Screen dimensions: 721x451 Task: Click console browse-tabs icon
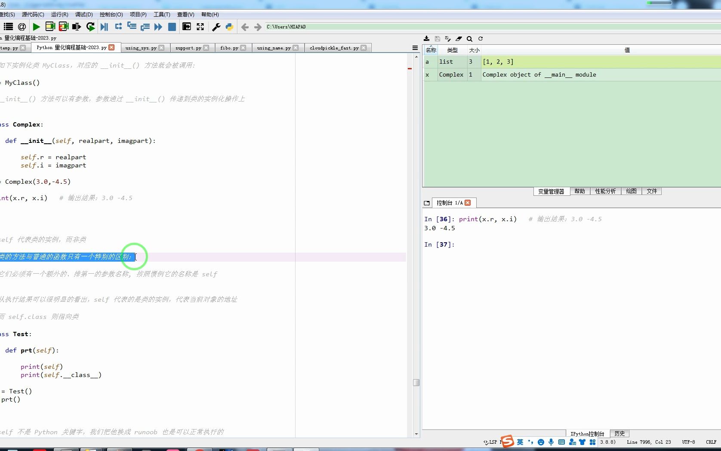[x=427, y=203]
